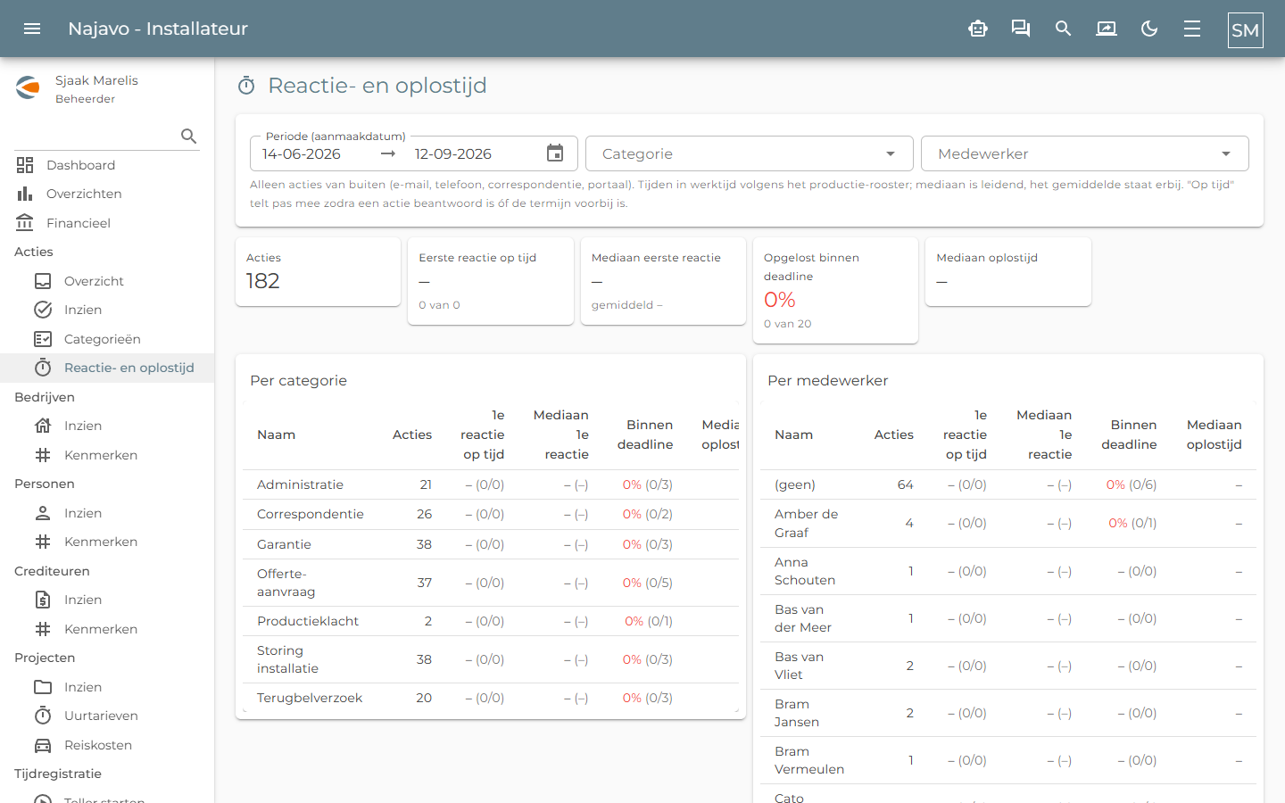Screen dimensions: 1285x803
Task: Open the SM user avatar menu
Action: 1245,30
